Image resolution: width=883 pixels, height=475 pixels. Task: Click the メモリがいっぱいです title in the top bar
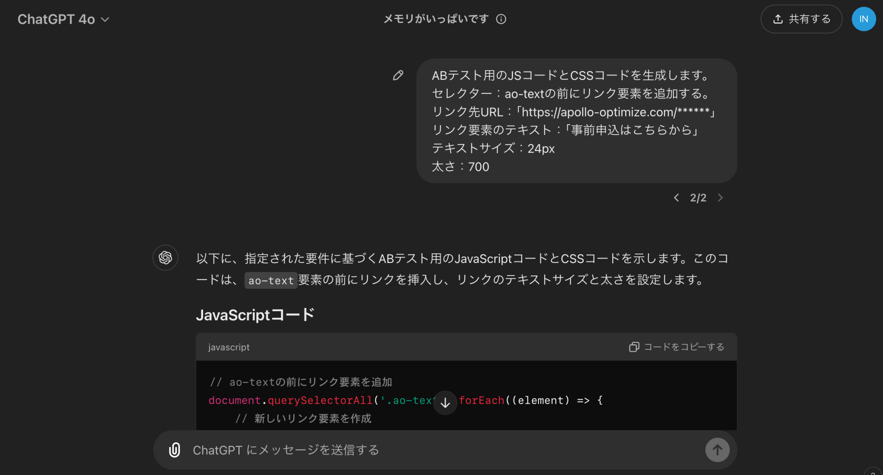pos(436,19)
